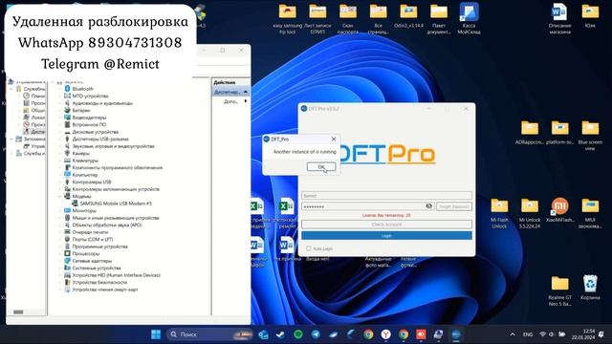Viewport: 612px width, 344px height.
Task: Expand the Мониторы category
Action: tap(60, 210)
